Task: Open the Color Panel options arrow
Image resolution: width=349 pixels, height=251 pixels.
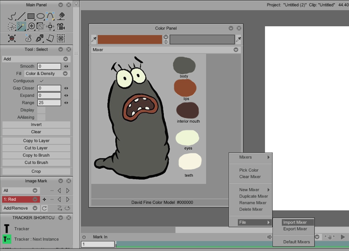Action: tap(231, 28)
